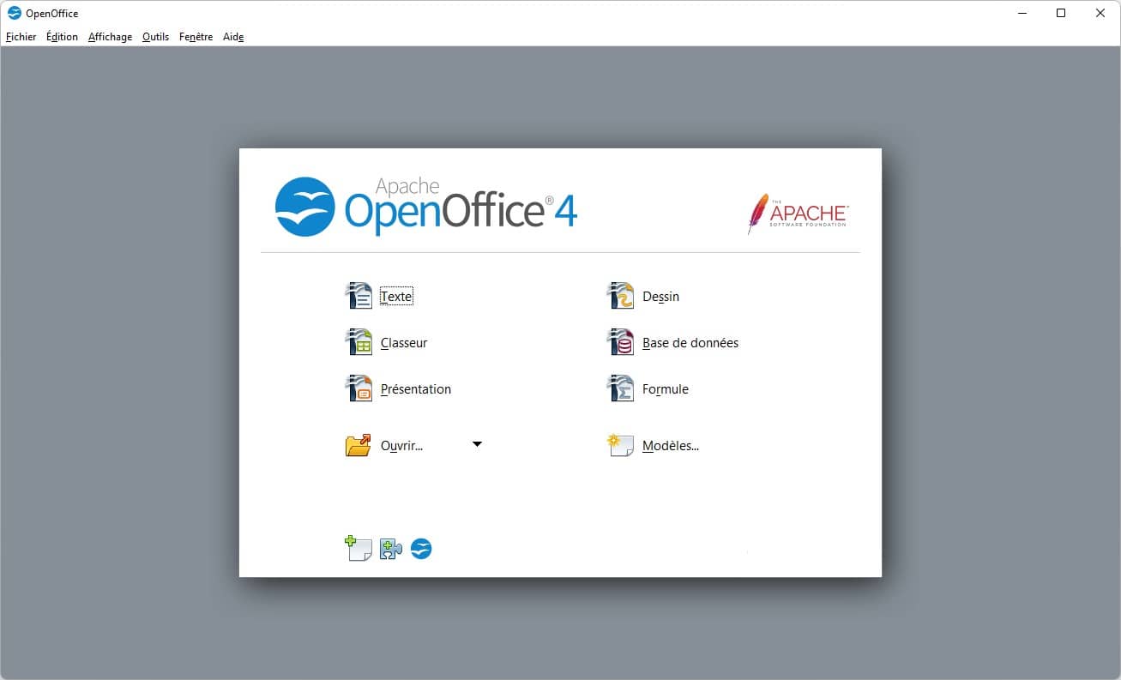Open the Affichage menu
The height and width of the screenshot is (680, 1121).
coord(110,37)
